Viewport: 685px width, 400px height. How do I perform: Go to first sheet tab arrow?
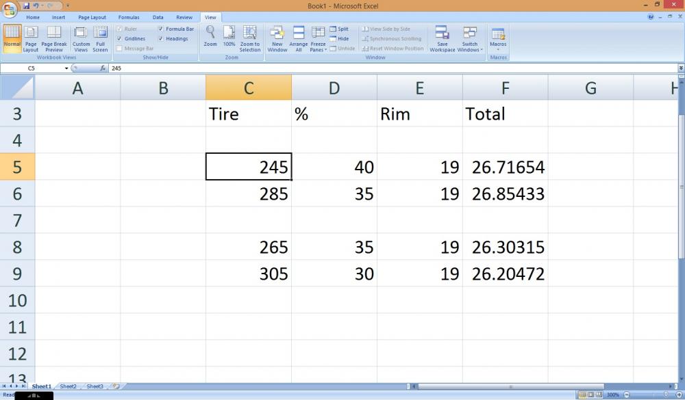[4, 386]
